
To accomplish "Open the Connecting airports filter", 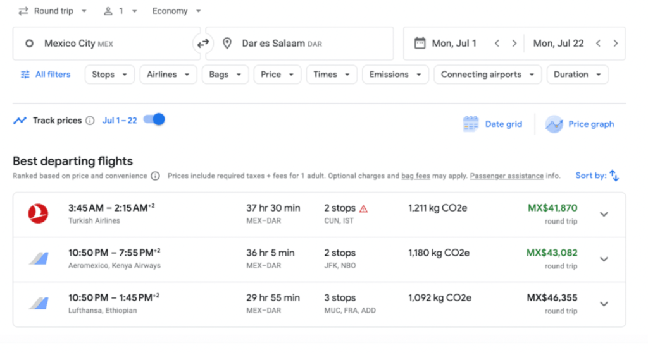I will coord(487,75).
